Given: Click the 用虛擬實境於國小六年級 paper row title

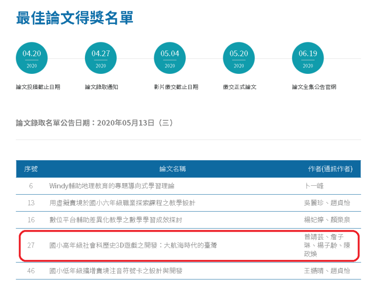Looking at the screenshot, I should coord(122,203).
